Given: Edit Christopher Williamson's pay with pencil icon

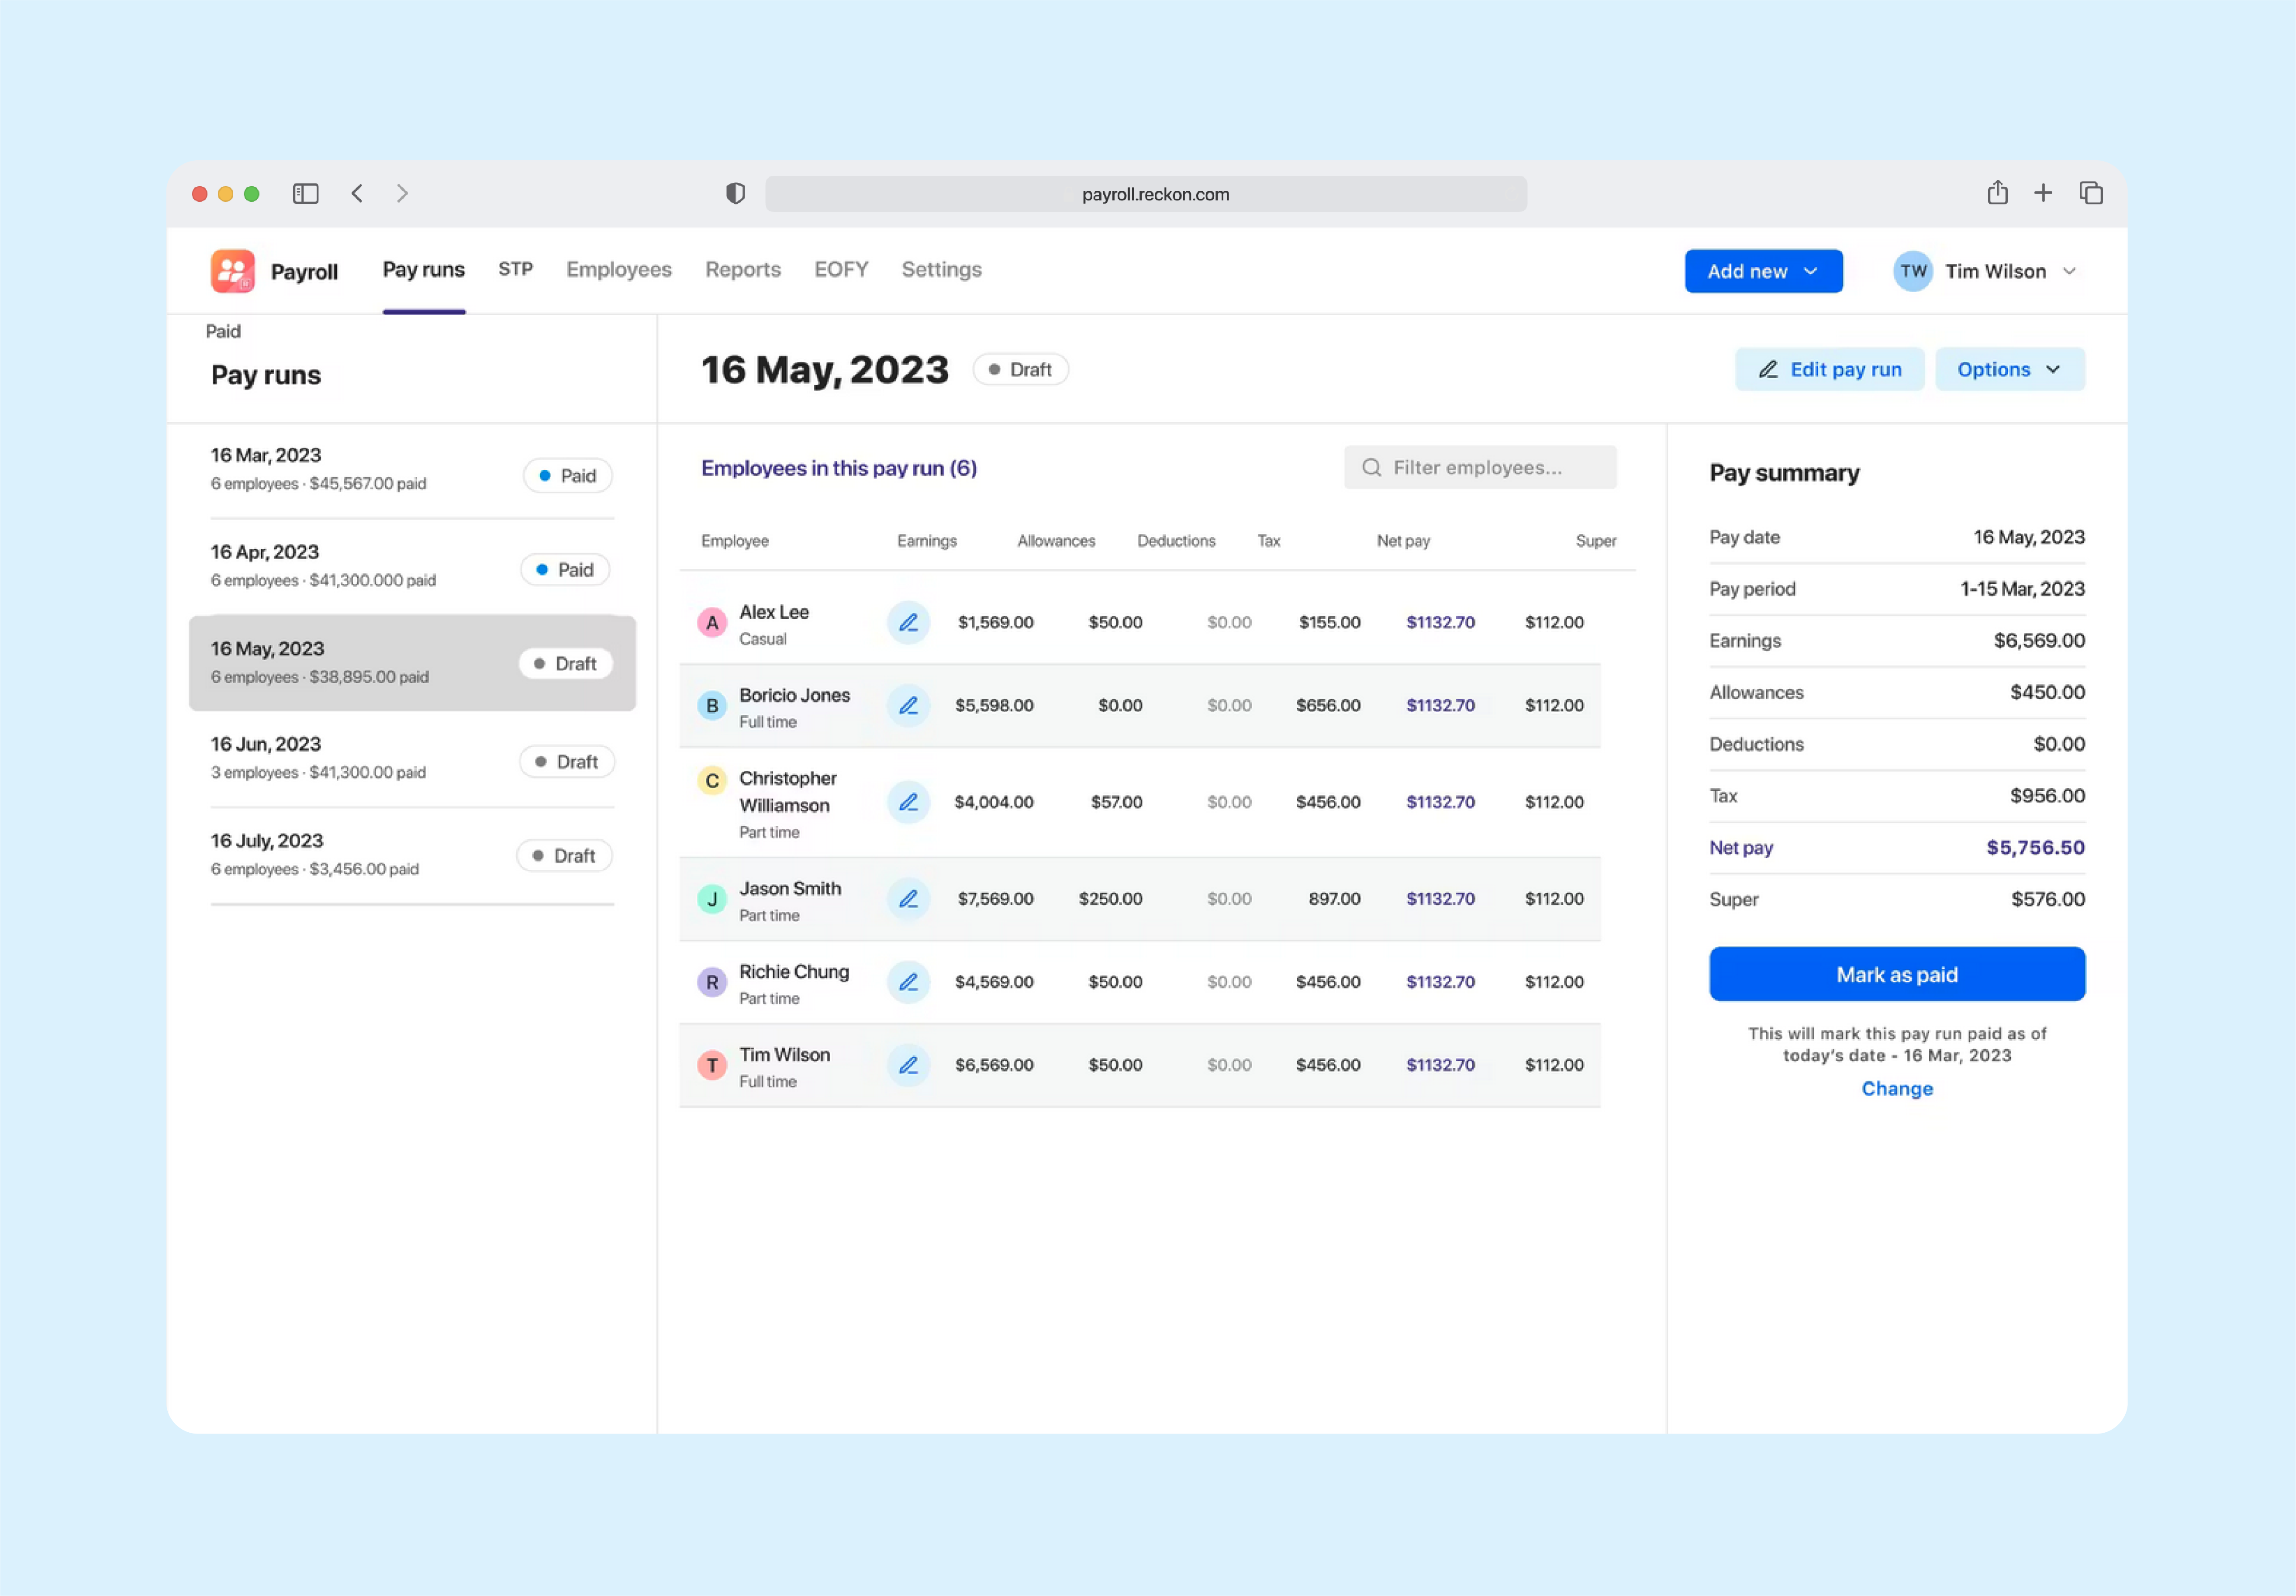Looking at the screenshot, I should click(x=908, y=802).
